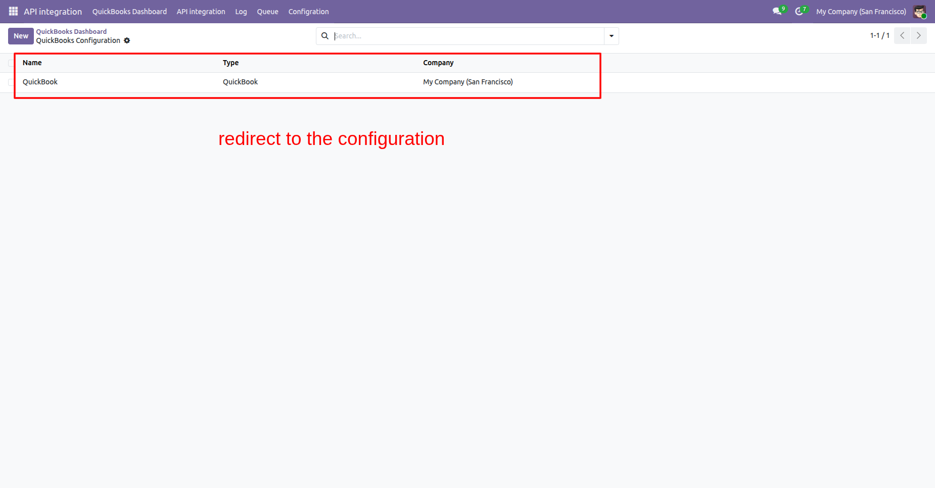Open the Queue menu
Screen dimensions: 935x488
coord(267,12)
